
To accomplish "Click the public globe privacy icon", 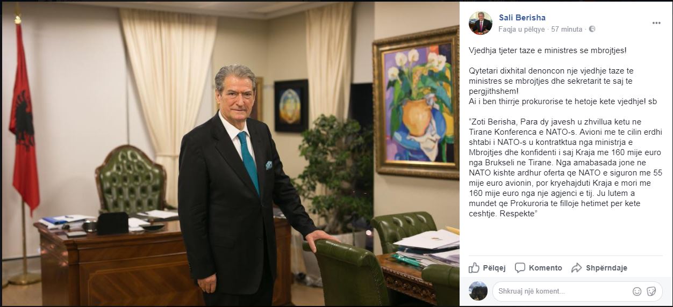I will tap(592, 29).
